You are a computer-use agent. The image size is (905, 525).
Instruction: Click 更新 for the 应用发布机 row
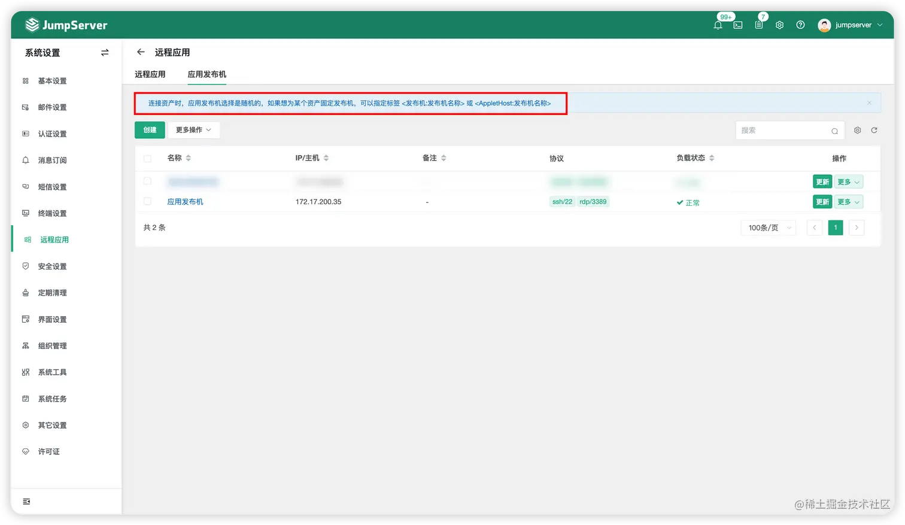[x=822, y=202]
